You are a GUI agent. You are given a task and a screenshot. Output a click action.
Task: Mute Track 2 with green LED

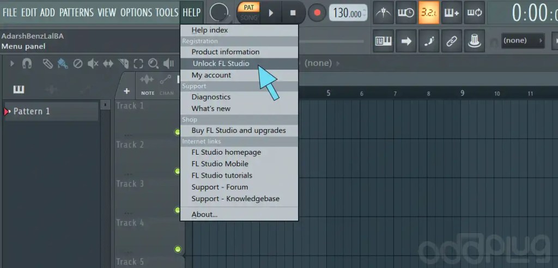tap(178, 171)
